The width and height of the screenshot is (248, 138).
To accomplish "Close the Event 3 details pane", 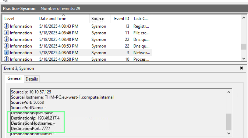I will (x=241, y=68).
